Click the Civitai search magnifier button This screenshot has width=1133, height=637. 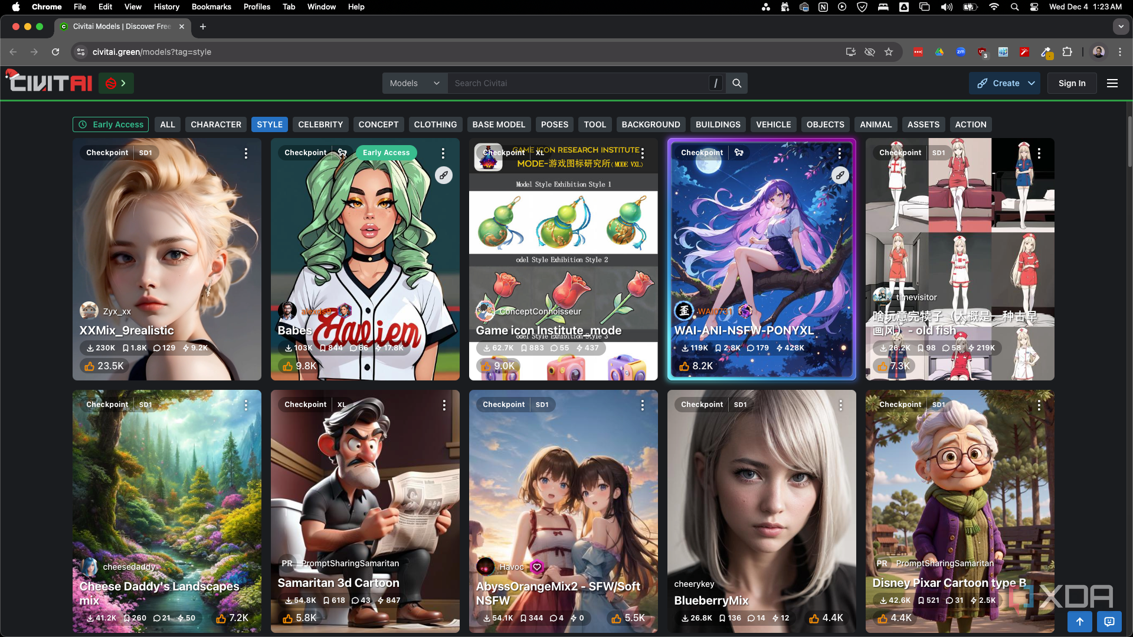coord(736,83)
